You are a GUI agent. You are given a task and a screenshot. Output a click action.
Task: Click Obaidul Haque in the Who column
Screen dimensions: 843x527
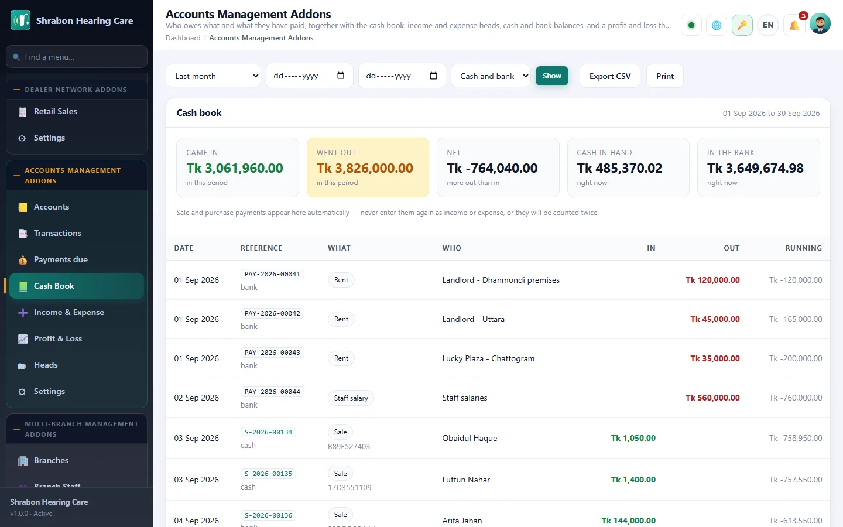[x=470, y=438]
